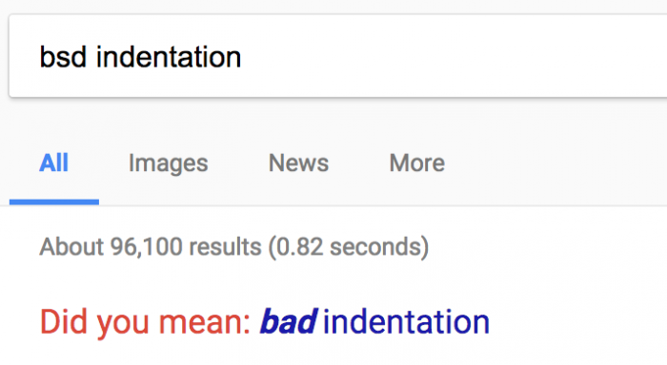Select the blue 'indentation' suggestion word

406,321
